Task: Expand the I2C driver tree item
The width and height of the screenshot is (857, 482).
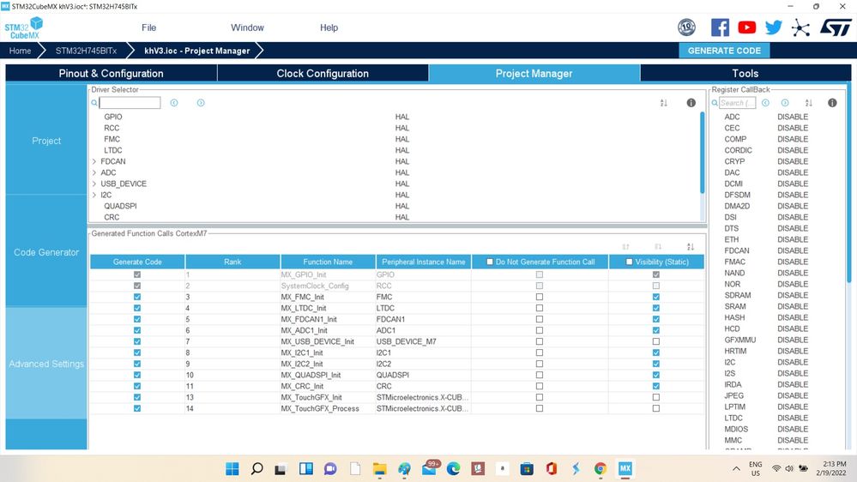Action: (x=94, y=195)
